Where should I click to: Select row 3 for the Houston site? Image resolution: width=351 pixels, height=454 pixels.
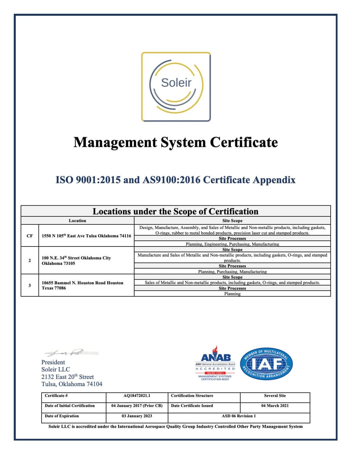pyautogui.click(x=30, y=286)
